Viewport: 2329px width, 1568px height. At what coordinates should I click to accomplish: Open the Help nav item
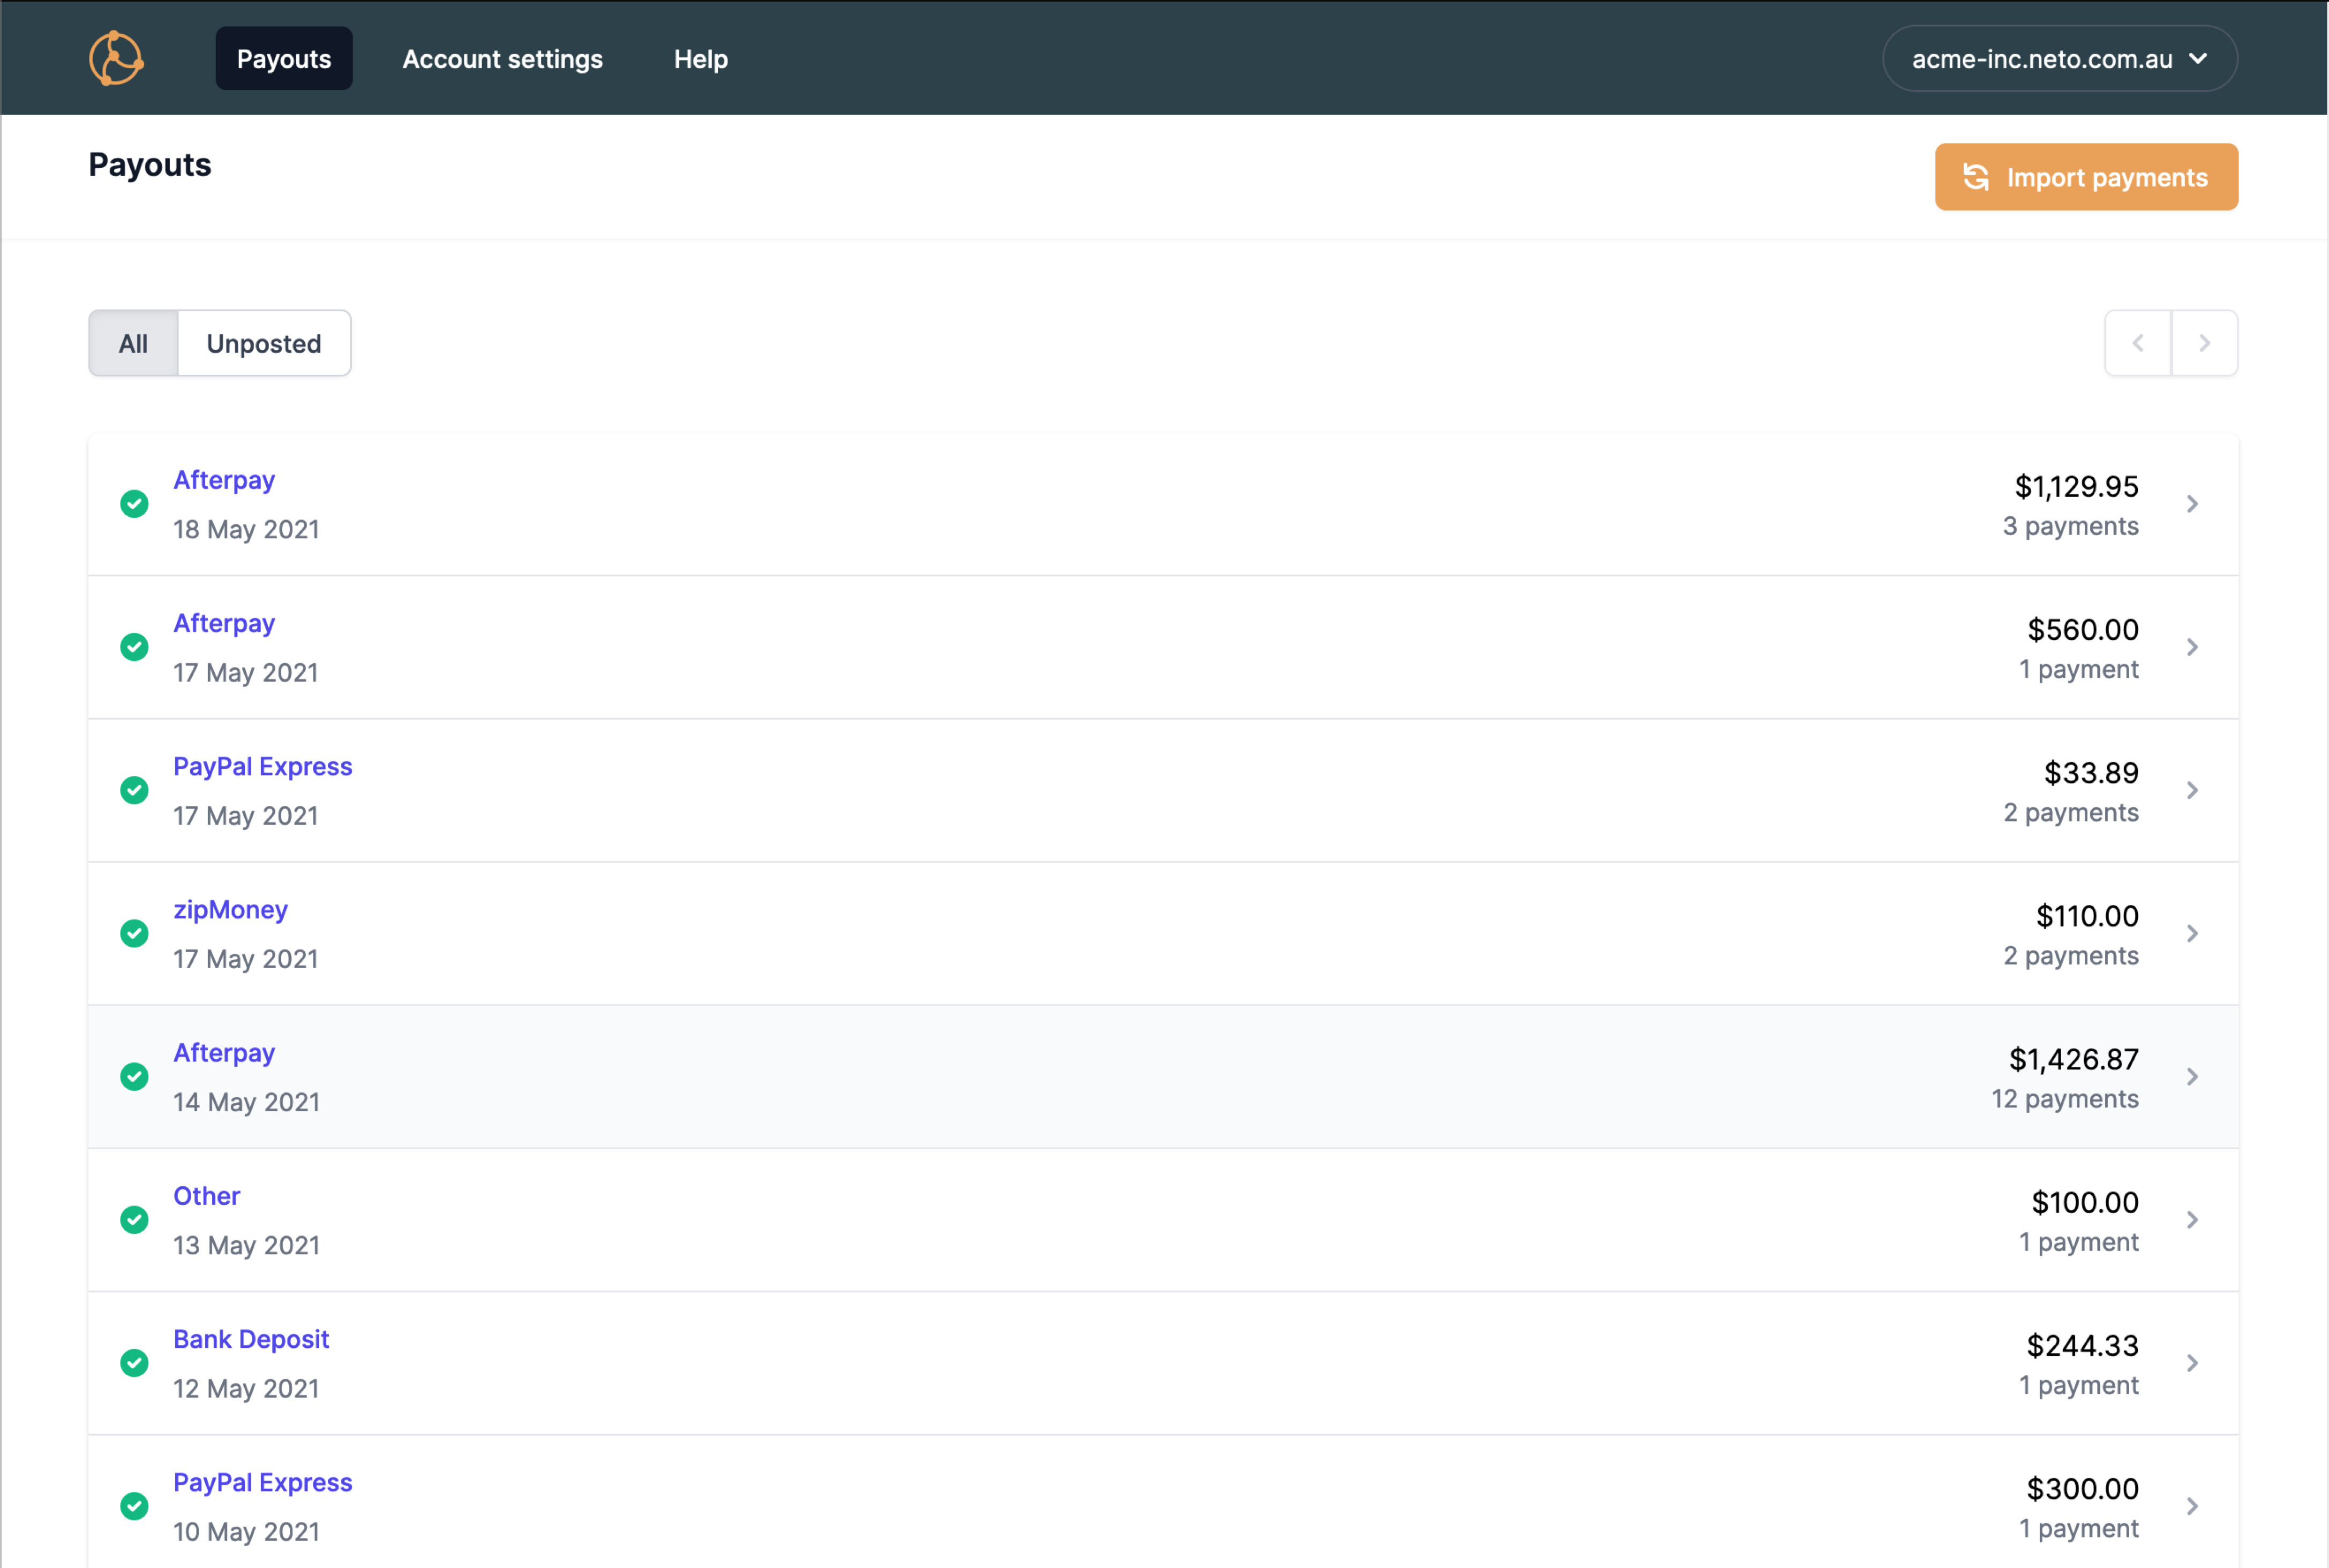701,59
